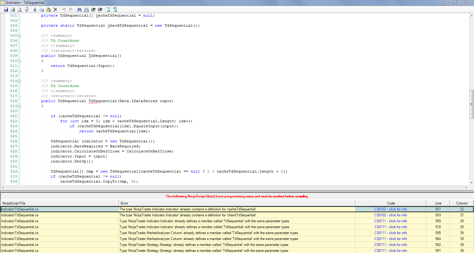Click the editor scroll up arrow
This screenshot has width=474, height=253.
471,15
